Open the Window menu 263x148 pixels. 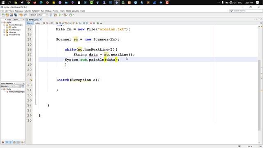point(76,11)
